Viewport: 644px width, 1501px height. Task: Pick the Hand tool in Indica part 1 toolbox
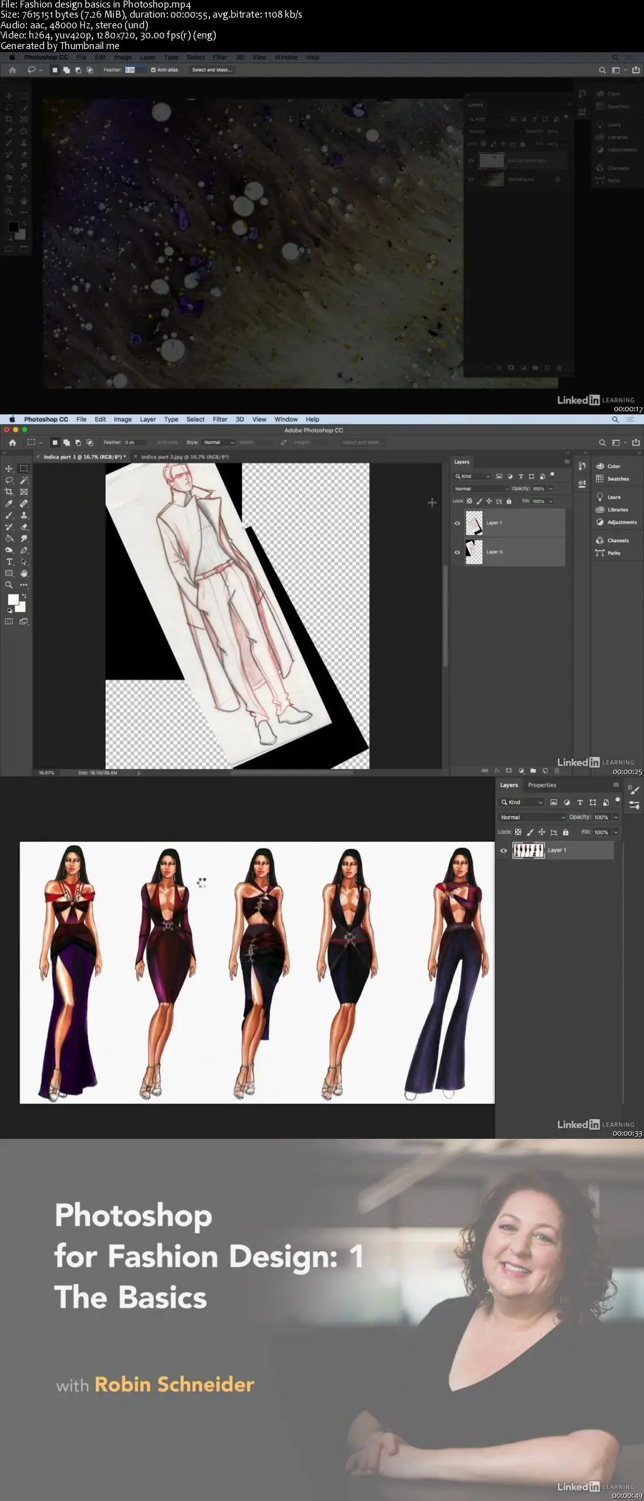click(x=24, y=573)
